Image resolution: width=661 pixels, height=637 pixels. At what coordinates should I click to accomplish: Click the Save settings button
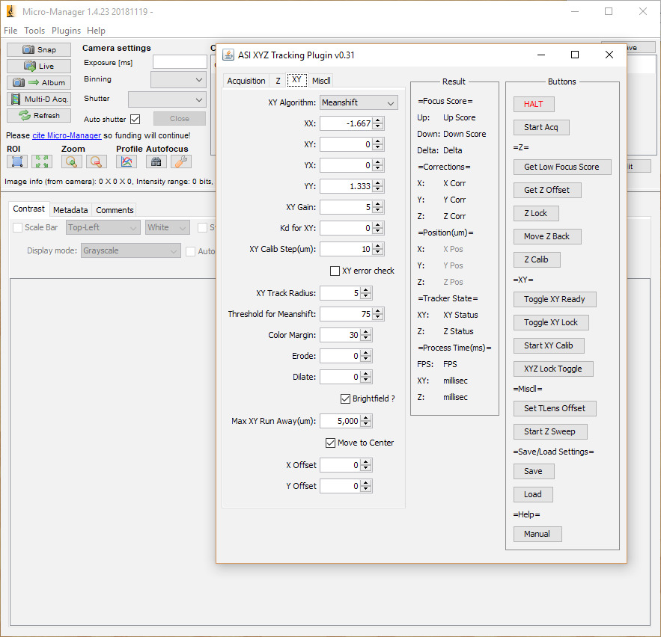pyautogui.click(x=534, y=472)
